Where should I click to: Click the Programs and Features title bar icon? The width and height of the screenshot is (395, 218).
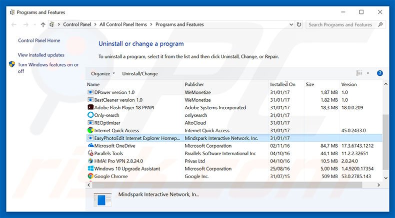pos(12,12)
